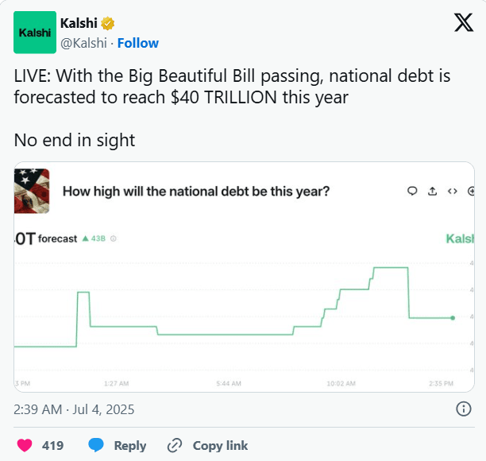Screen dimensions: 486x461
Task: Open Kalshi profile avatar
Action: tap(35, 33)
